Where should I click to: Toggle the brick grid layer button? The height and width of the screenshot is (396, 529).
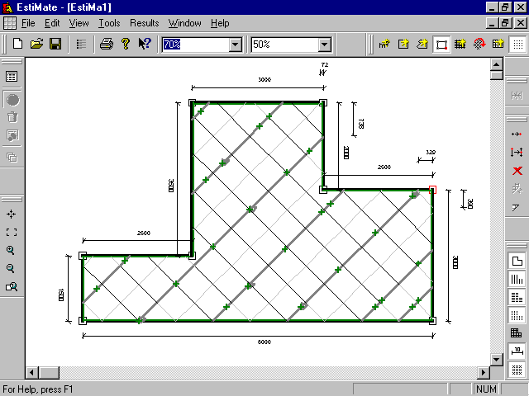point(516,333)
